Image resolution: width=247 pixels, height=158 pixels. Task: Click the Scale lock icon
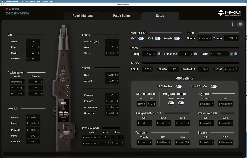tap(236, 54)
